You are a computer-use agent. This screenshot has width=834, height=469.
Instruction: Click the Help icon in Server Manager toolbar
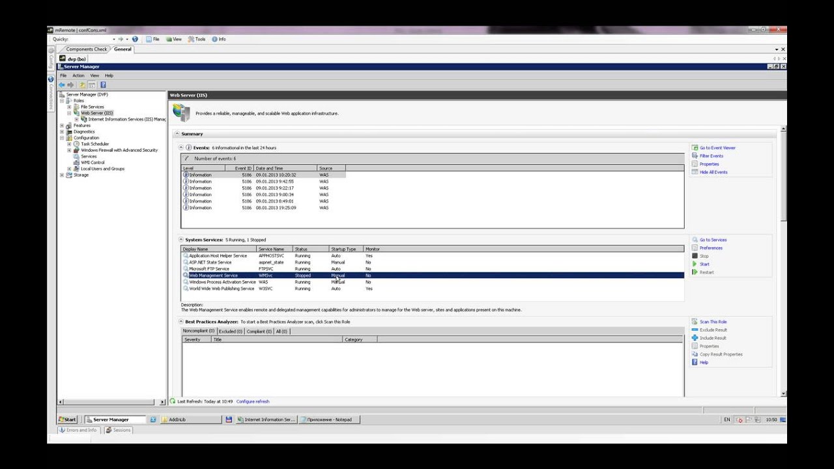pyautogui.click(x=103, y=85)
